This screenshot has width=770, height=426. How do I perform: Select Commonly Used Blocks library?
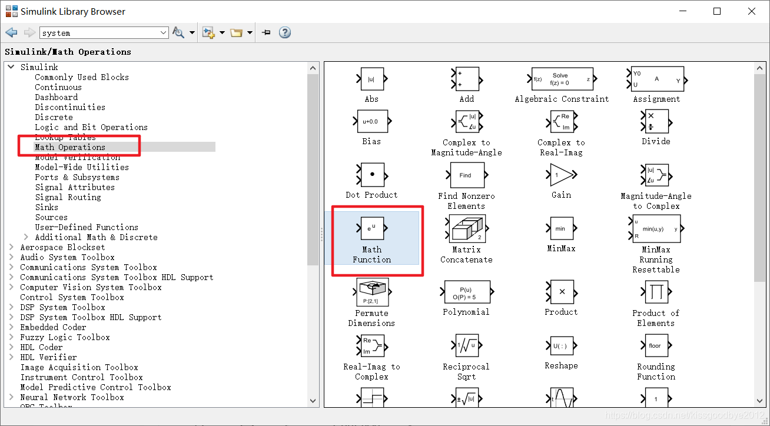(x=81, y=77)
